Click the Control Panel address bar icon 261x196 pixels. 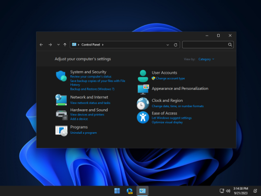[x=74, y=44]
